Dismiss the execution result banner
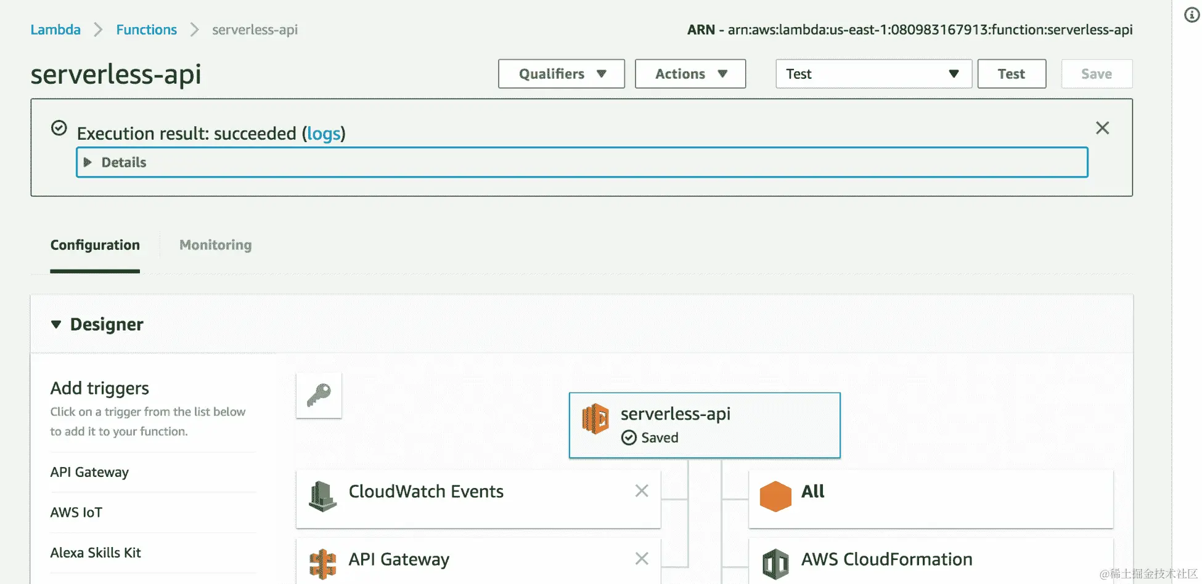This screenshot has height=584, width=1202. [1102, 128]
